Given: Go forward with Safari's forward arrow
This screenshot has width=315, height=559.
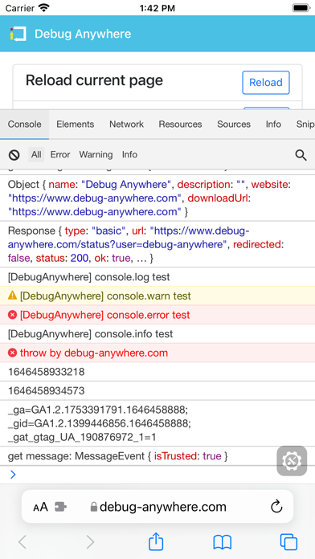Looking at the screenshot, I should 90,542.
